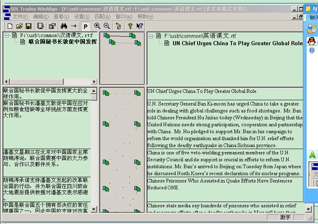
Task: Activate the context help pointer icon
Action: (x=140, y=26)
